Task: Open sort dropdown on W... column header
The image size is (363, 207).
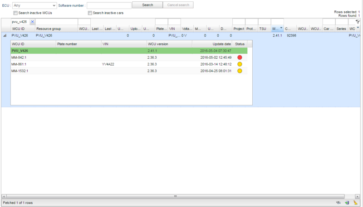Action: 281,28
